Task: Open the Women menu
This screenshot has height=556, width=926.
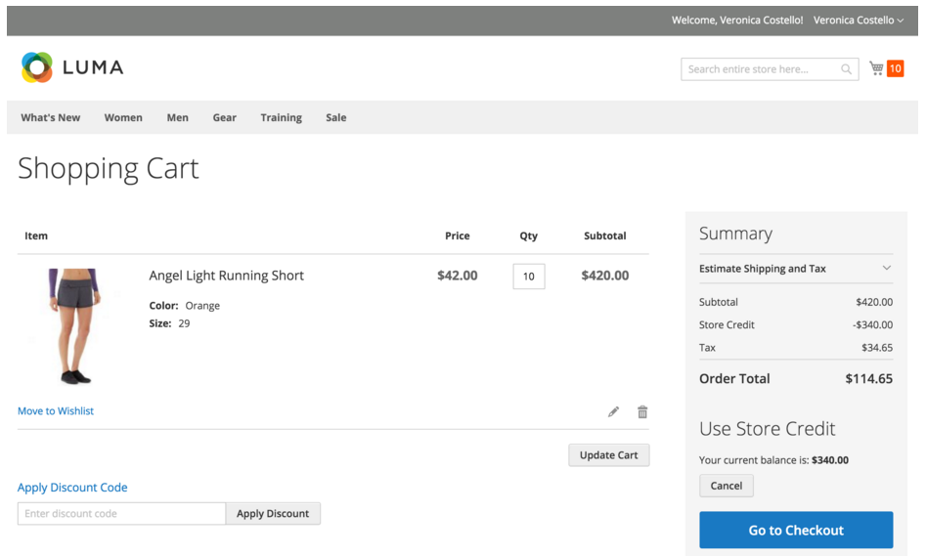Action: (123, 117)
